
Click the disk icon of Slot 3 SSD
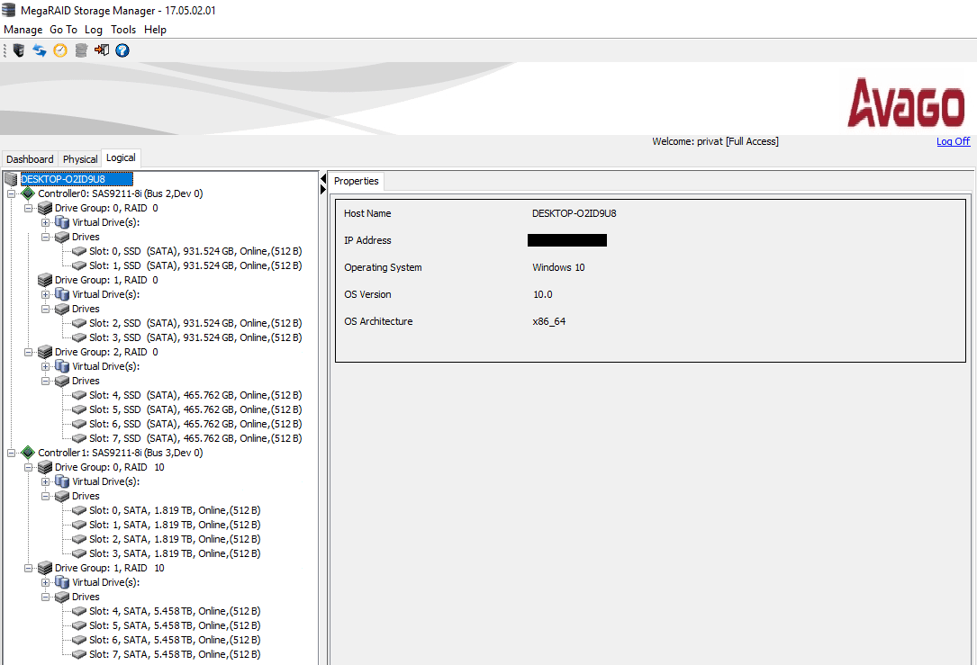[79, 337]
